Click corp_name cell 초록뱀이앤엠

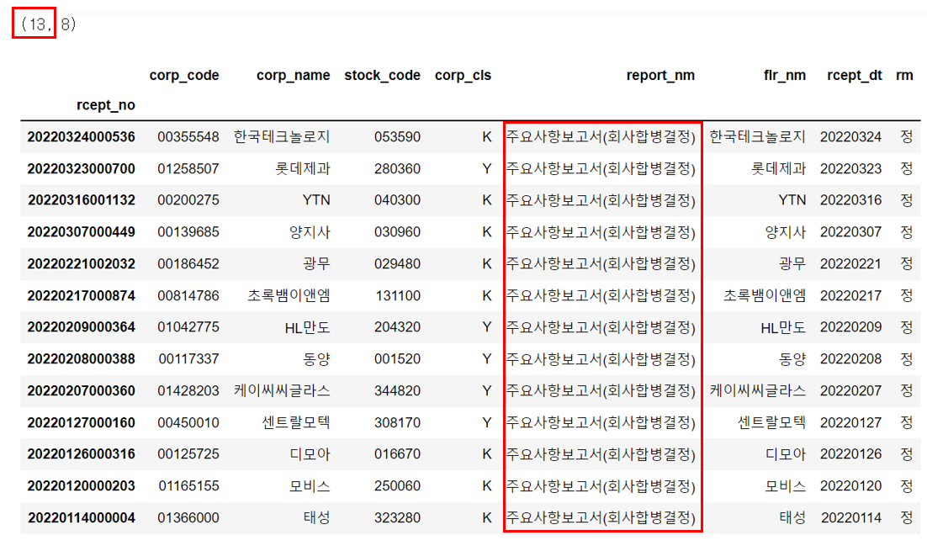(x=289, y=296)
